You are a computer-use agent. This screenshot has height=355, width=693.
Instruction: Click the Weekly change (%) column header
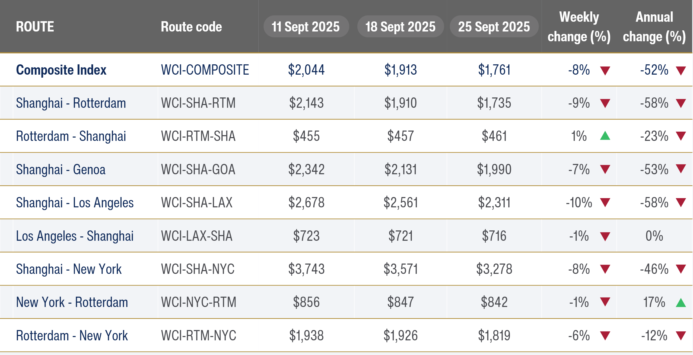pyautogui.click(x=579, y=27)
